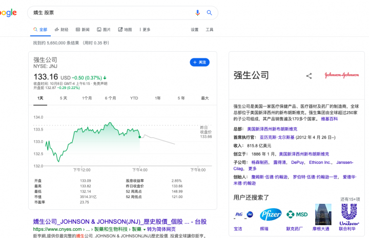Switch to the 新闻 tab
The image size is (369, 238).
click(x=83, y=30)
